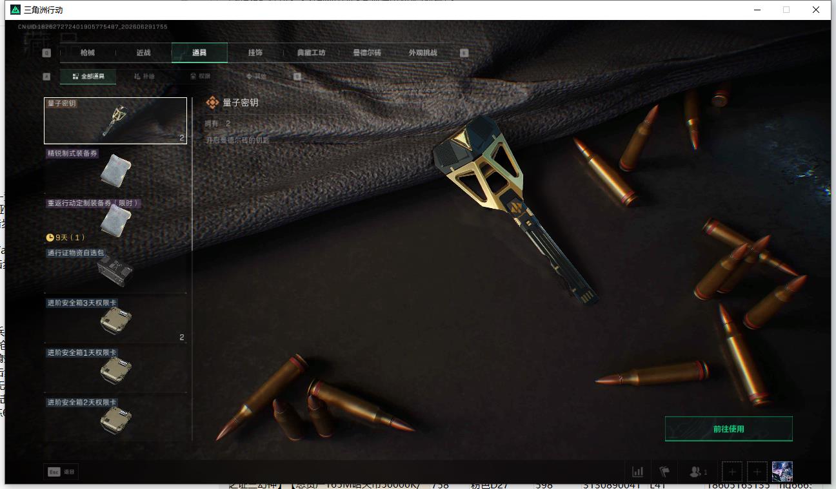836x489 pixels.
Task: Click the item list scrollbar
Action: (x=192, y=174)
